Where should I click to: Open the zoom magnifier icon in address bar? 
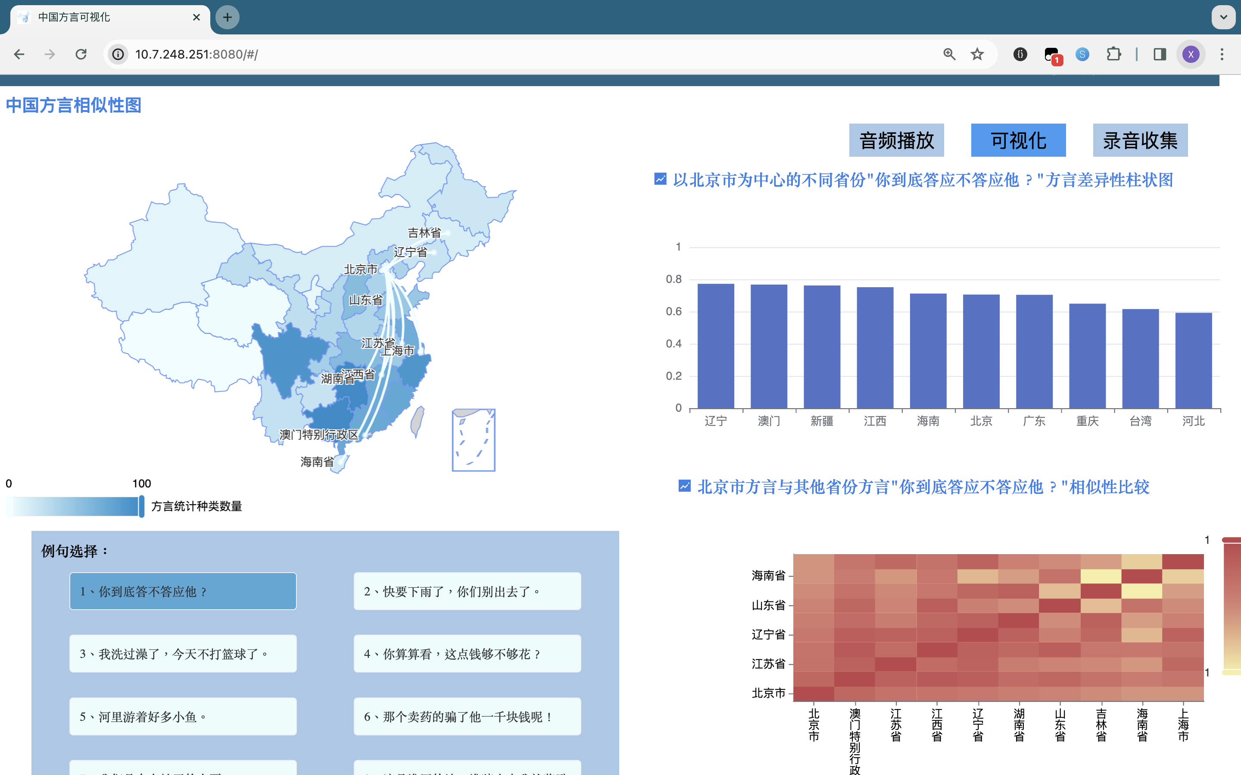click(x=949, y=54)
